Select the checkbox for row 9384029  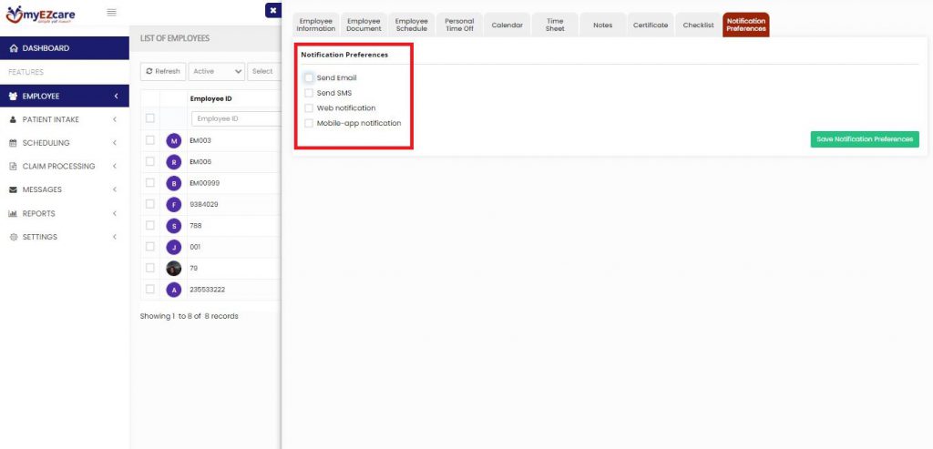pyautogui.click(x=150, y=204)
